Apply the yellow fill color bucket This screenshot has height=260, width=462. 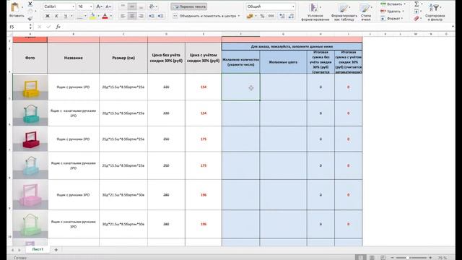(x=93, y=16)
